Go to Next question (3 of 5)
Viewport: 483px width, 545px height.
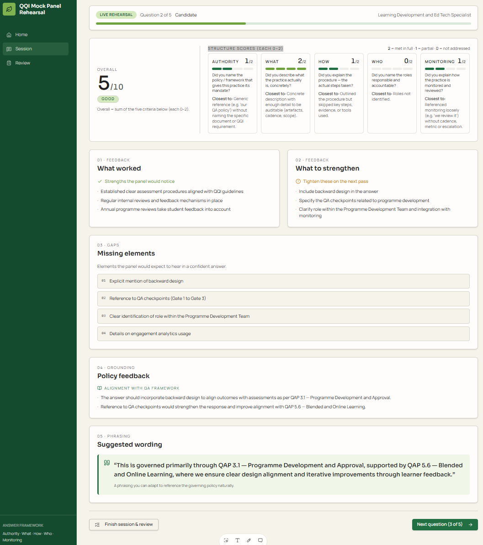coord(445,524)
